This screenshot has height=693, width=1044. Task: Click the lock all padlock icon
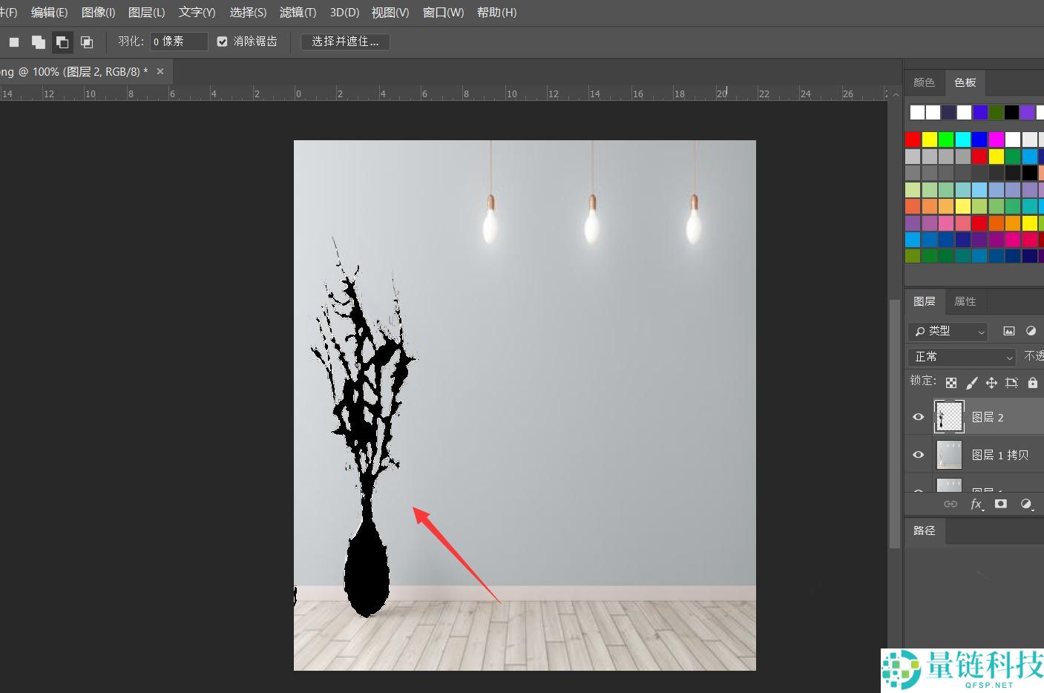(1032, 383)
